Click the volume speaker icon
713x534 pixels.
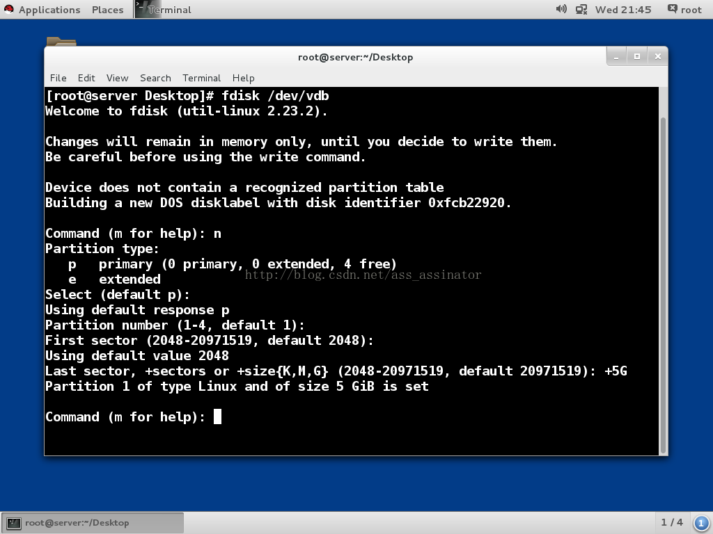[x=562, y=9]
